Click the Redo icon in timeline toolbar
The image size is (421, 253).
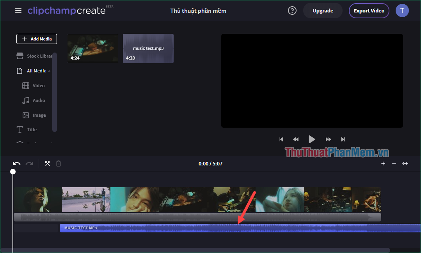29,163
